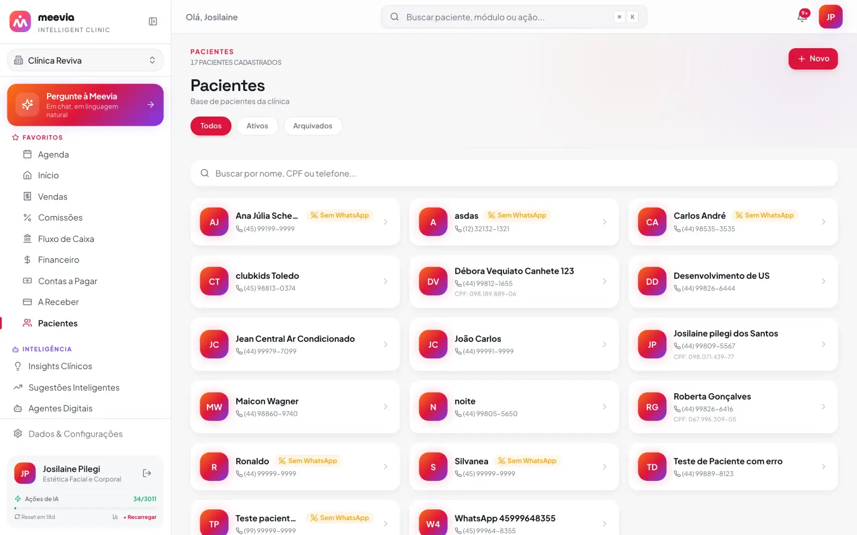This screenshot has height=535, width=857.
Task: Select the Todos filter
Action: tap(211, 126)
